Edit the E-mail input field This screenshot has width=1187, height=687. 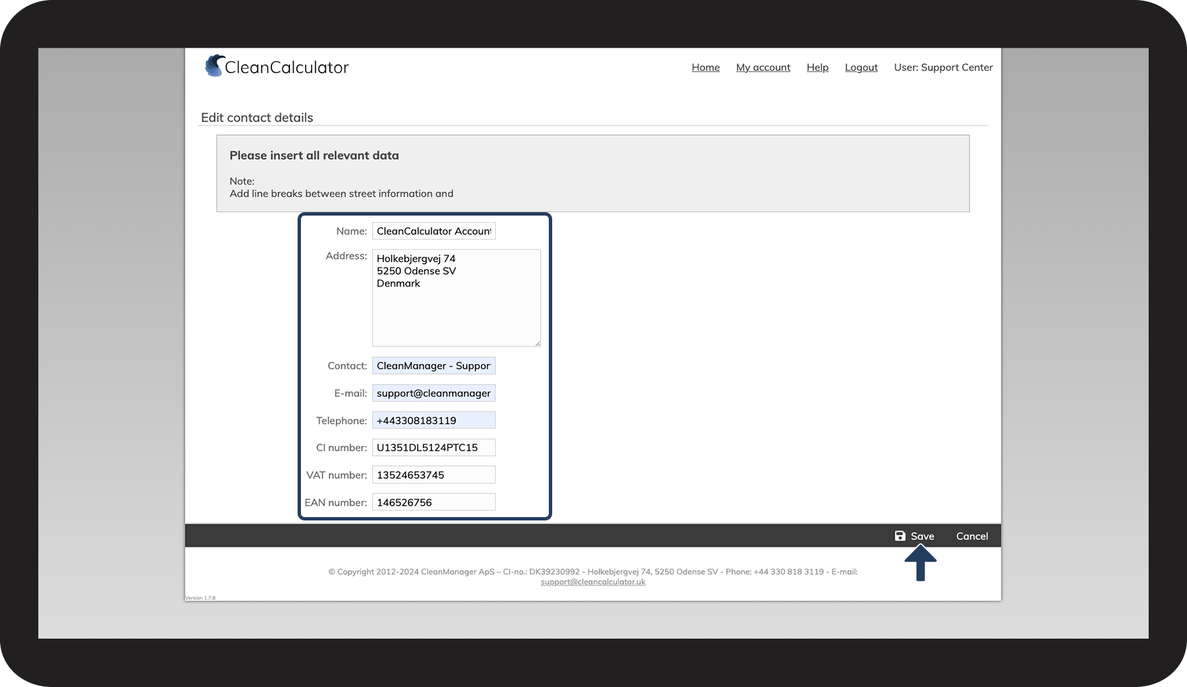pos(434,393)
